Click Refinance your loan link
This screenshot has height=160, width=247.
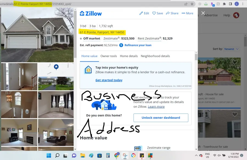point(138,45)
